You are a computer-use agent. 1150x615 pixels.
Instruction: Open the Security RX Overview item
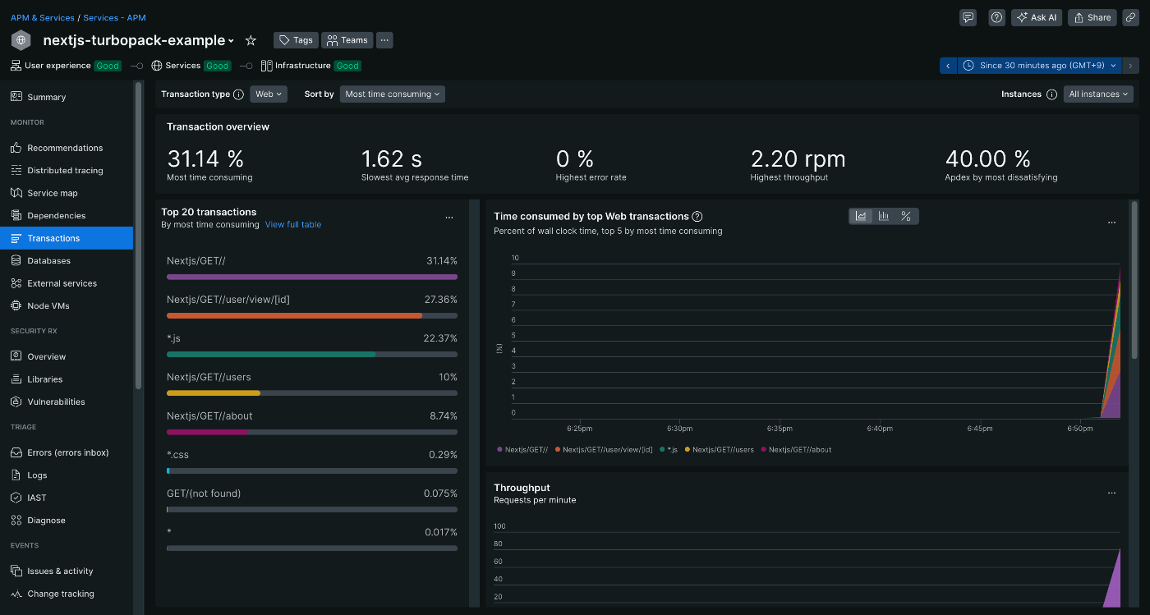(67, 356)
